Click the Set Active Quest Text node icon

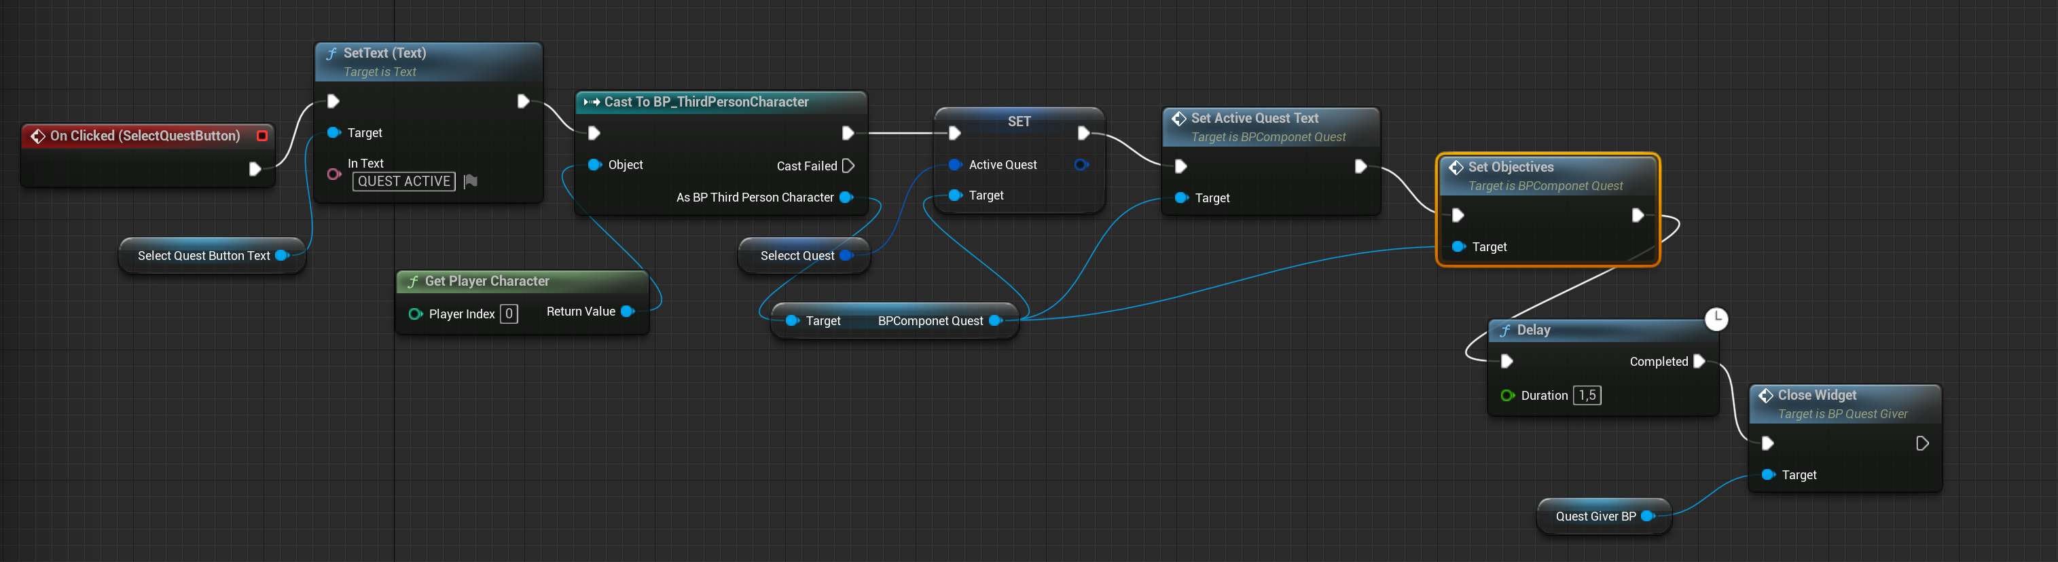click(x=1178, y=119)
